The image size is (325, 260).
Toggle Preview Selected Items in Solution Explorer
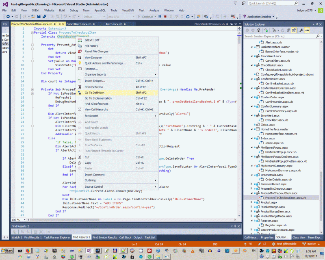click(307, 30)
